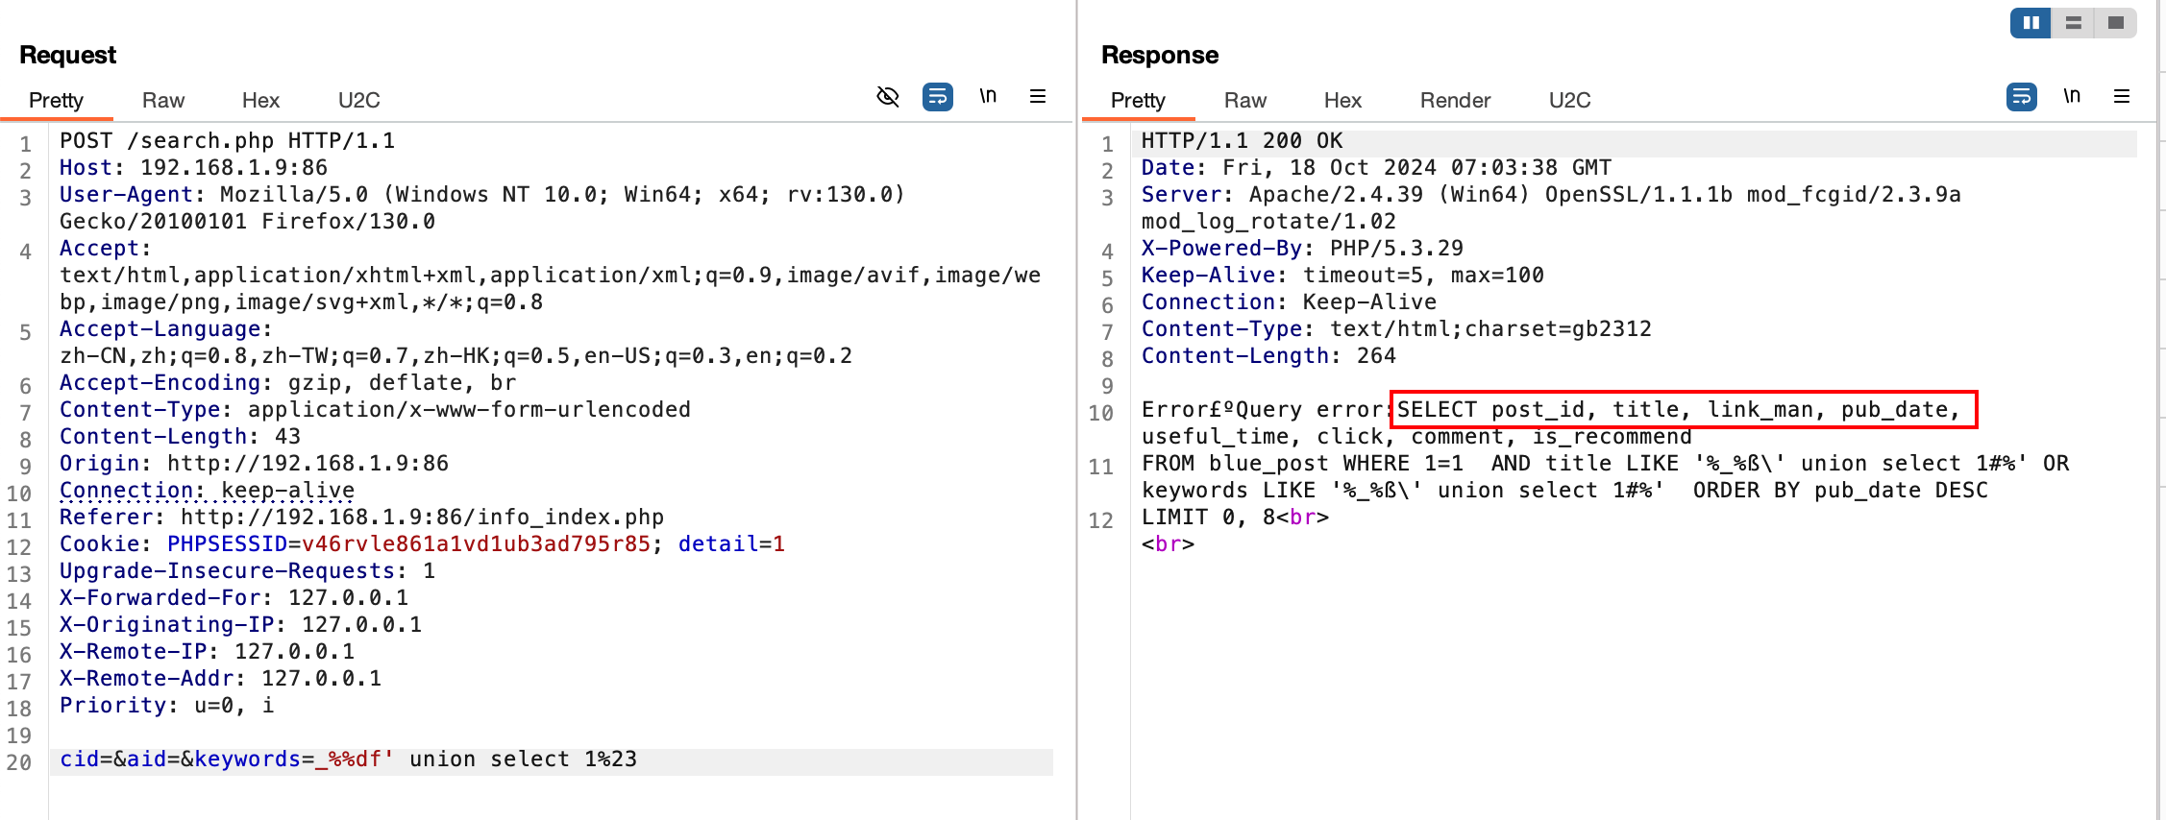Screen dimensions: 2166x820
Task: Toggle the \n newline display in Response
Action: [2072, 96]
